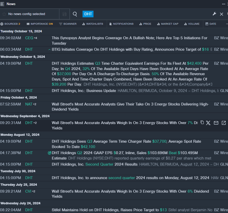The height and width of the screenshot is (213, 228).
Task: Select the Monday August 12, 2024 date header
Action: coord(20,135)
